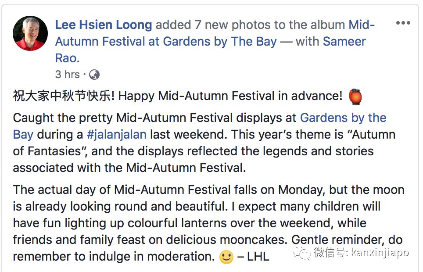Click the 'LHL' signature at post end
The image size is (423, 272).
point(258,256)
